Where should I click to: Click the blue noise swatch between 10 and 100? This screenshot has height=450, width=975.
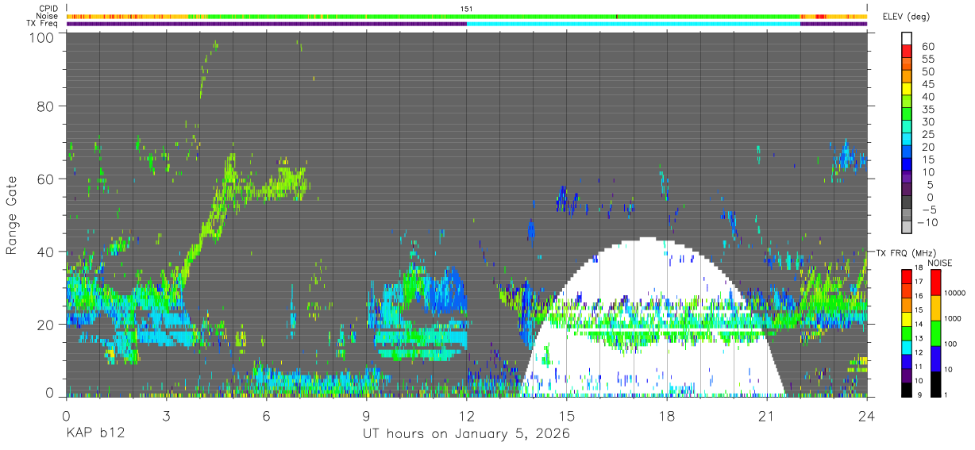(936, 358)
